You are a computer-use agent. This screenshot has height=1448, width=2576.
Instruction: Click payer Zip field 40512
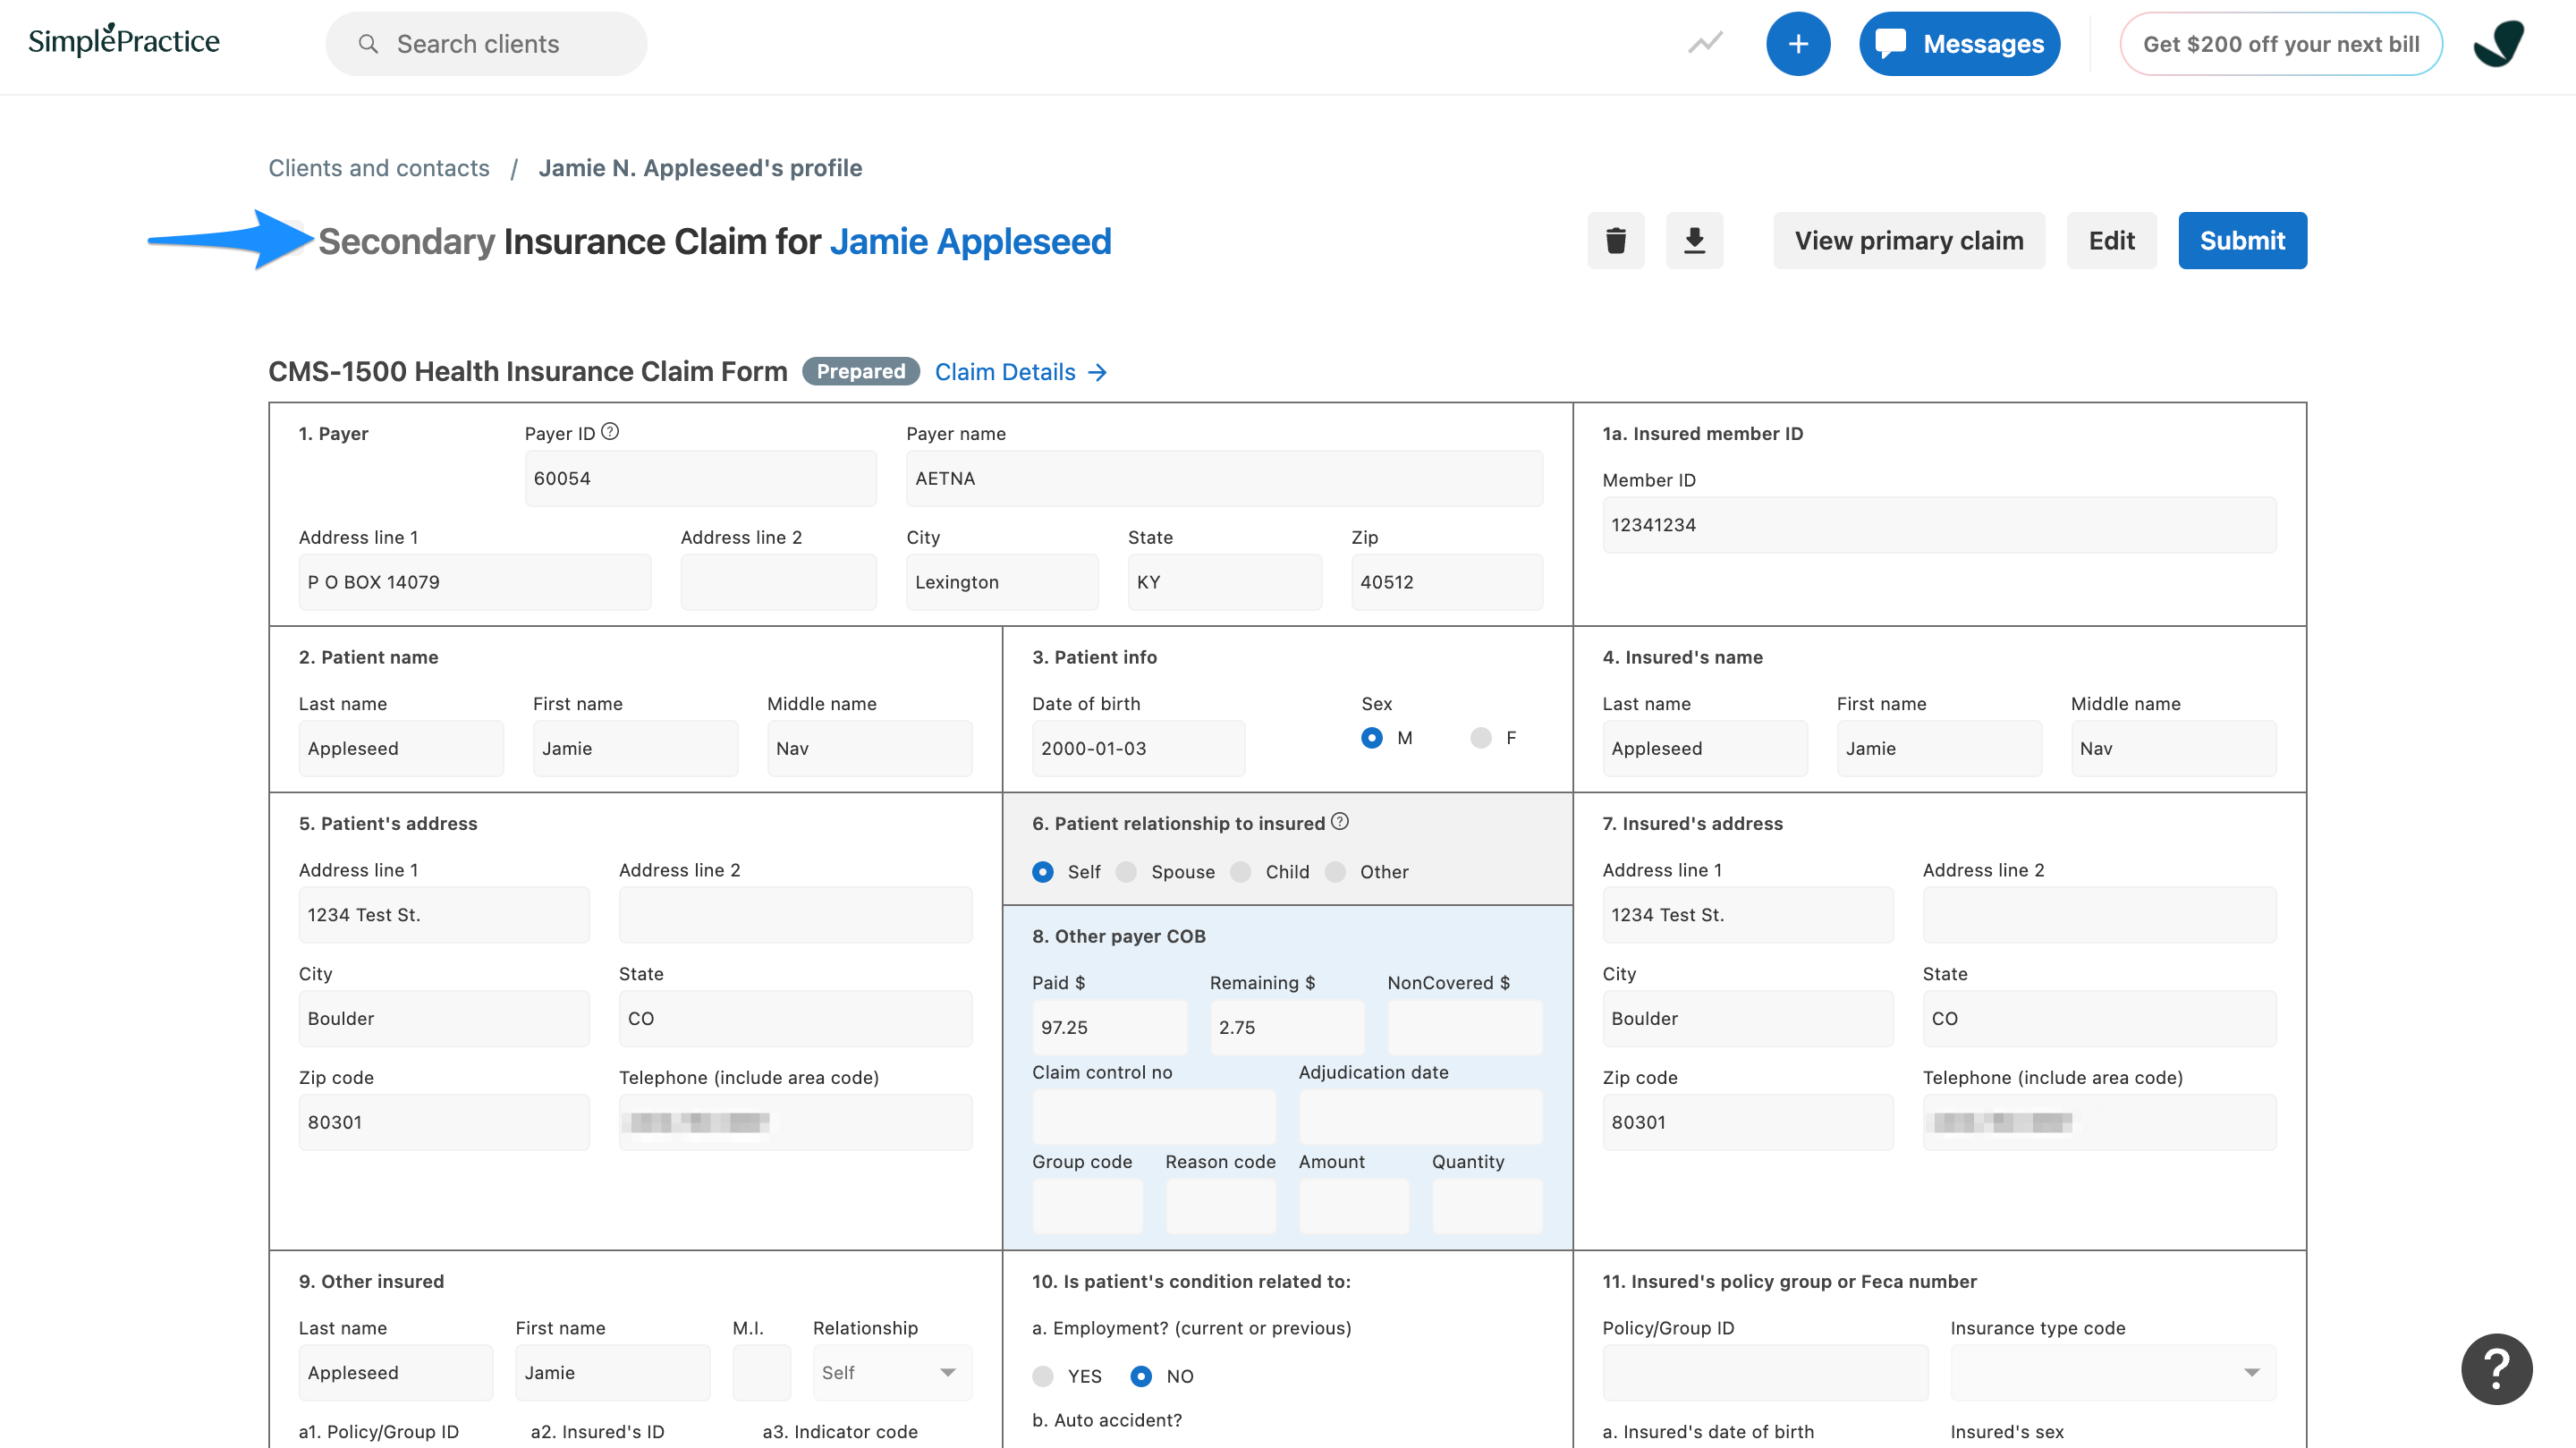click(x=1447, y=582)
